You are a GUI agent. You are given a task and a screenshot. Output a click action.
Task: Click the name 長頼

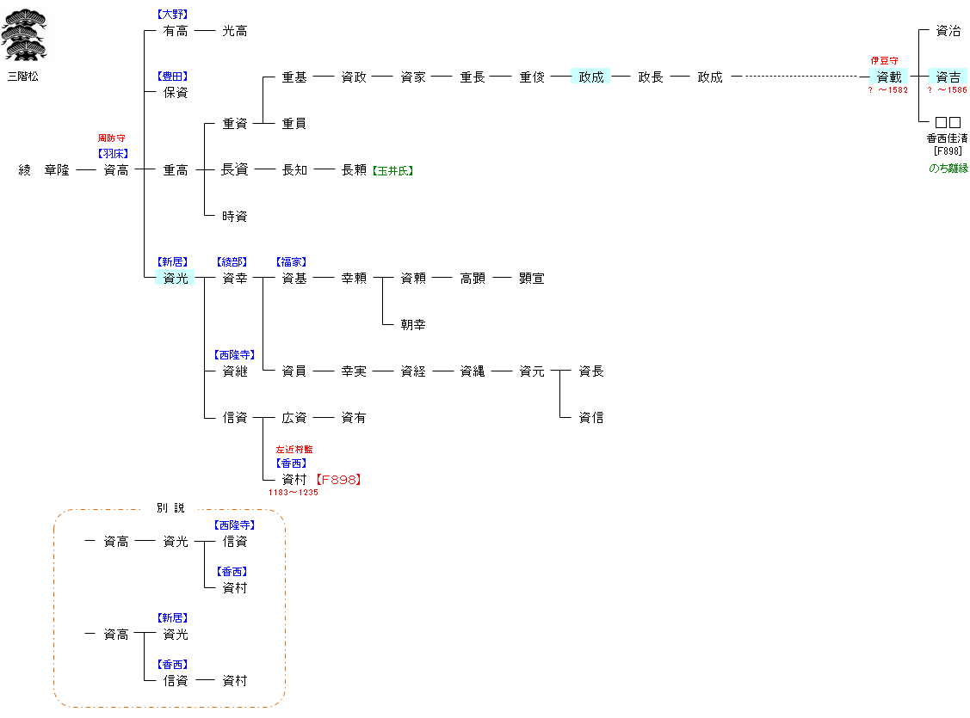click(x=354, y=170)
